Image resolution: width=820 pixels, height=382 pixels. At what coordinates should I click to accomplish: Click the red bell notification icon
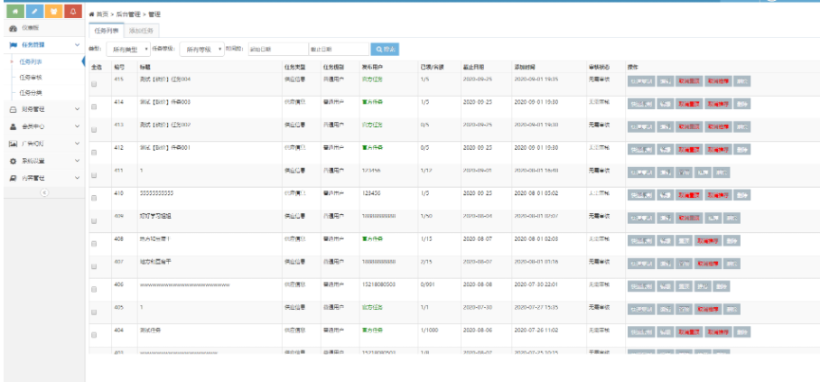click(73, 11)
